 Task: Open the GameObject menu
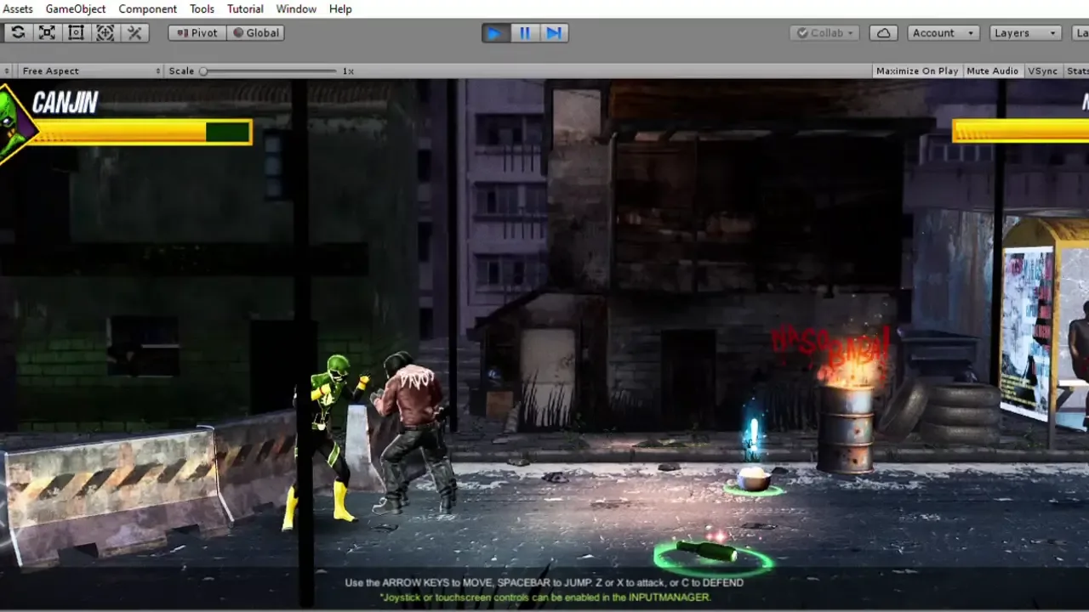tap(76, 8)
